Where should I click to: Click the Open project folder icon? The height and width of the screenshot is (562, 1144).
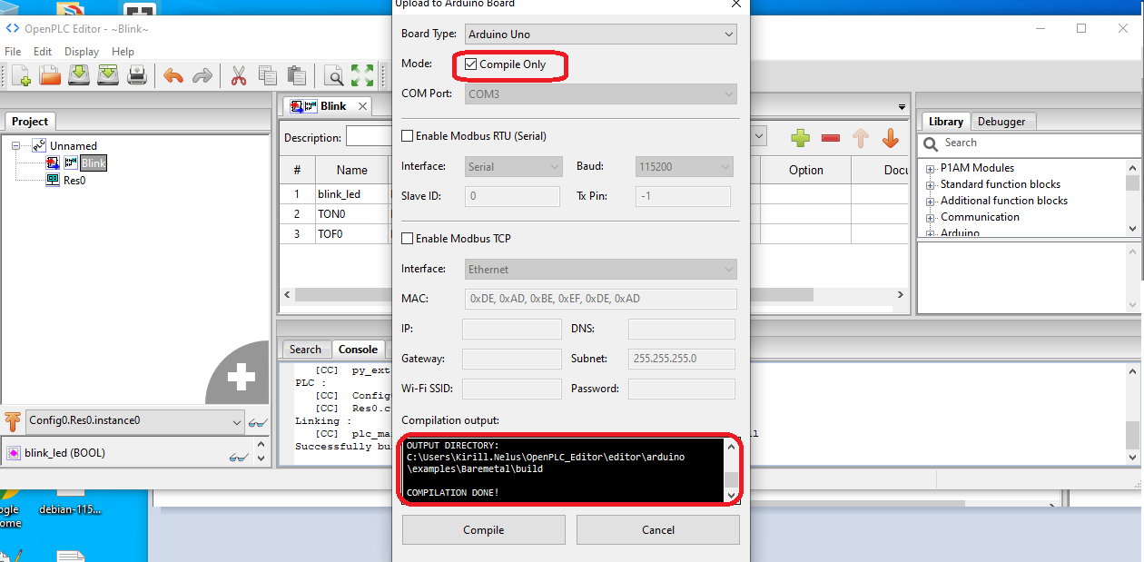50,75
